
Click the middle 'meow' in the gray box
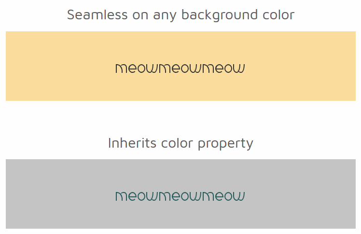180,196
